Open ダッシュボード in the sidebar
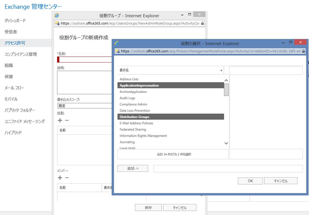 click(x=15, y=21)
